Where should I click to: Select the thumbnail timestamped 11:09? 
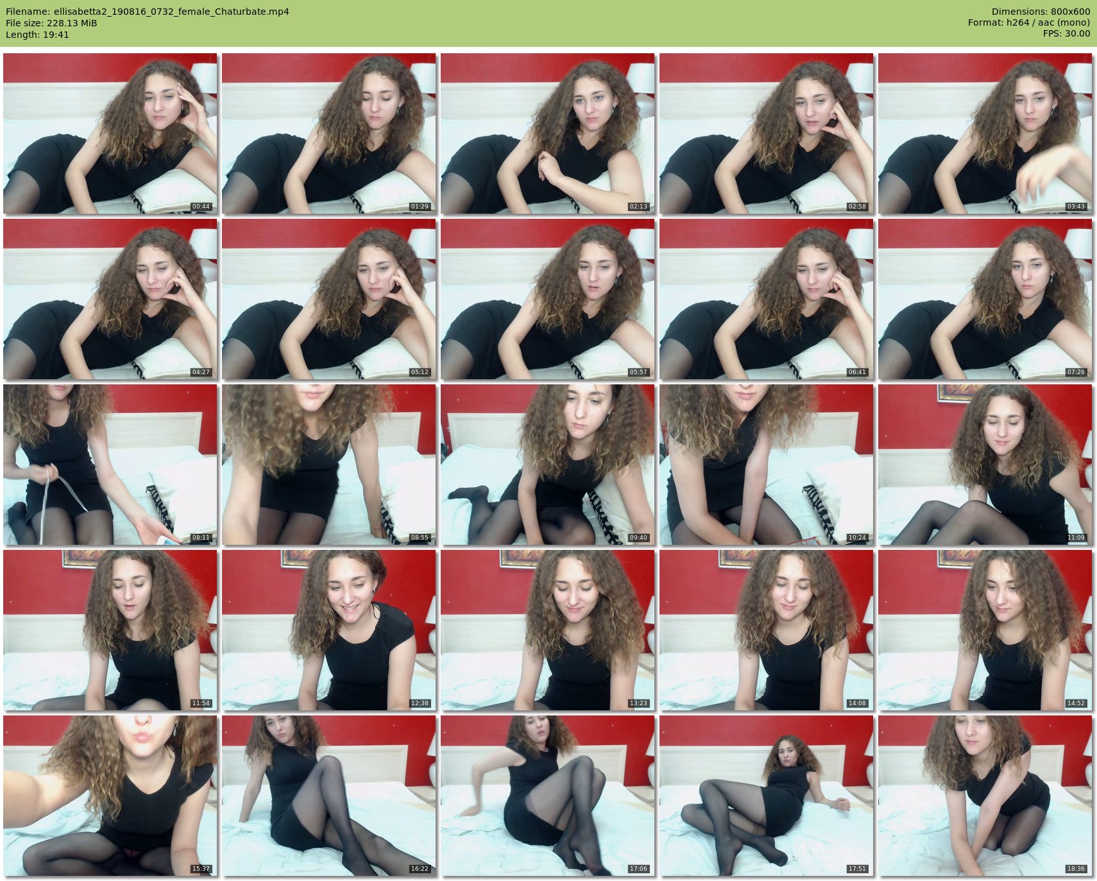coord(985,465)
